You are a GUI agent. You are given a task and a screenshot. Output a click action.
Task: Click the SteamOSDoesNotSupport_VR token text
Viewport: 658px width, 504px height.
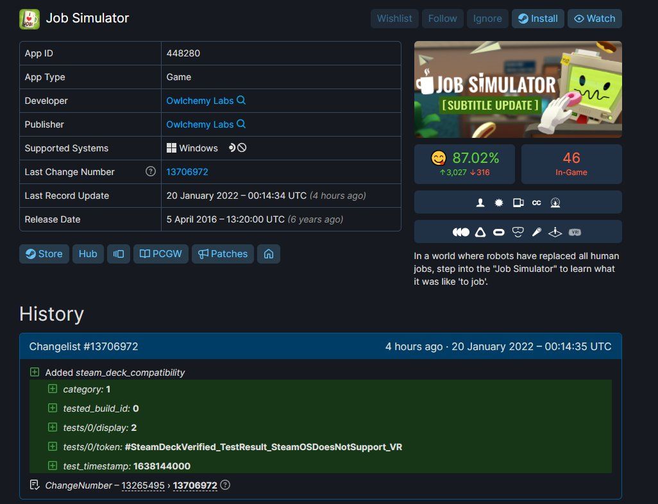(264, 447)
